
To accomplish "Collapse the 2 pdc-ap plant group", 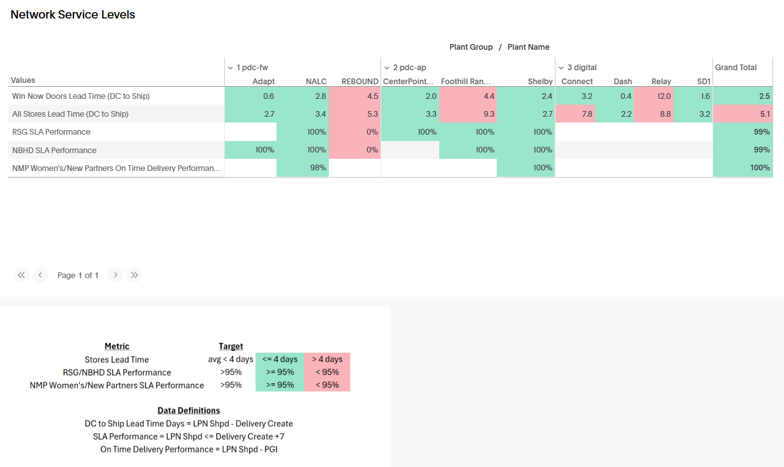I will 387,68.
